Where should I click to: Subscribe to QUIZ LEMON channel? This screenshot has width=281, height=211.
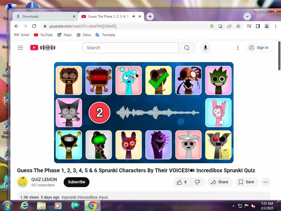(77, 182)
